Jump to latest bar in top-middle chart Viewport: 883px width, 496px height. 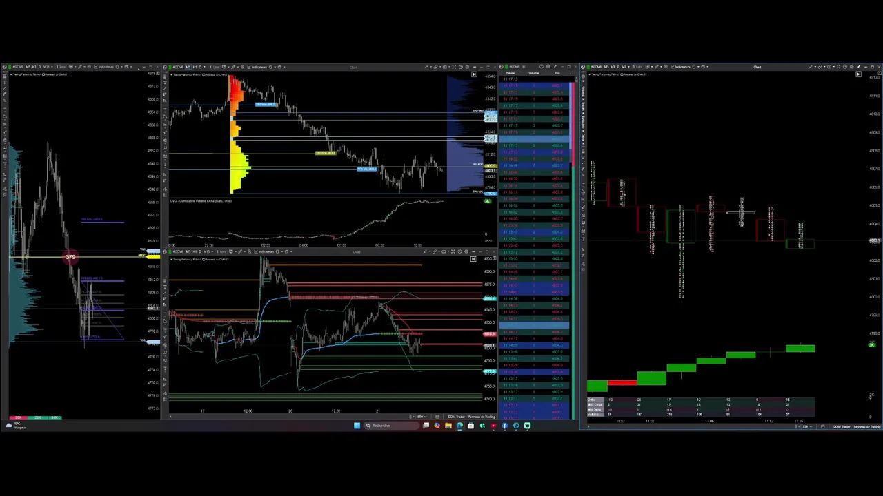click(x=474, y=74)
